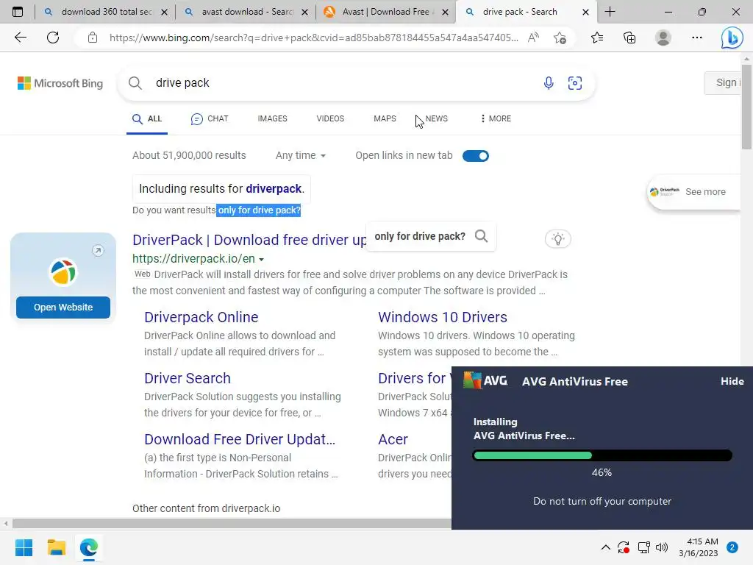The image size is (753, 565).
Task: Open the Collections icon
Action: 629,38
